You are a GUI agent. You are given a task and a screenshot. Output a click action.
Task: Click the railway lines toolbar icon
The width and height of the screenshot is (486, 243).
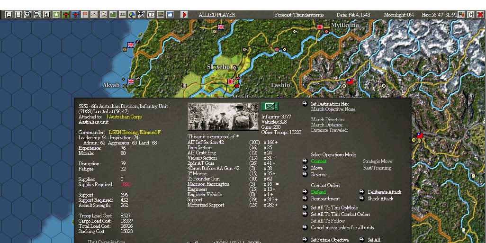[160, 15]
